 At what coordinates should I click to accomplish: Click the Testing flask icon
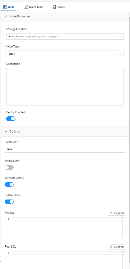[x=54, y=7]
